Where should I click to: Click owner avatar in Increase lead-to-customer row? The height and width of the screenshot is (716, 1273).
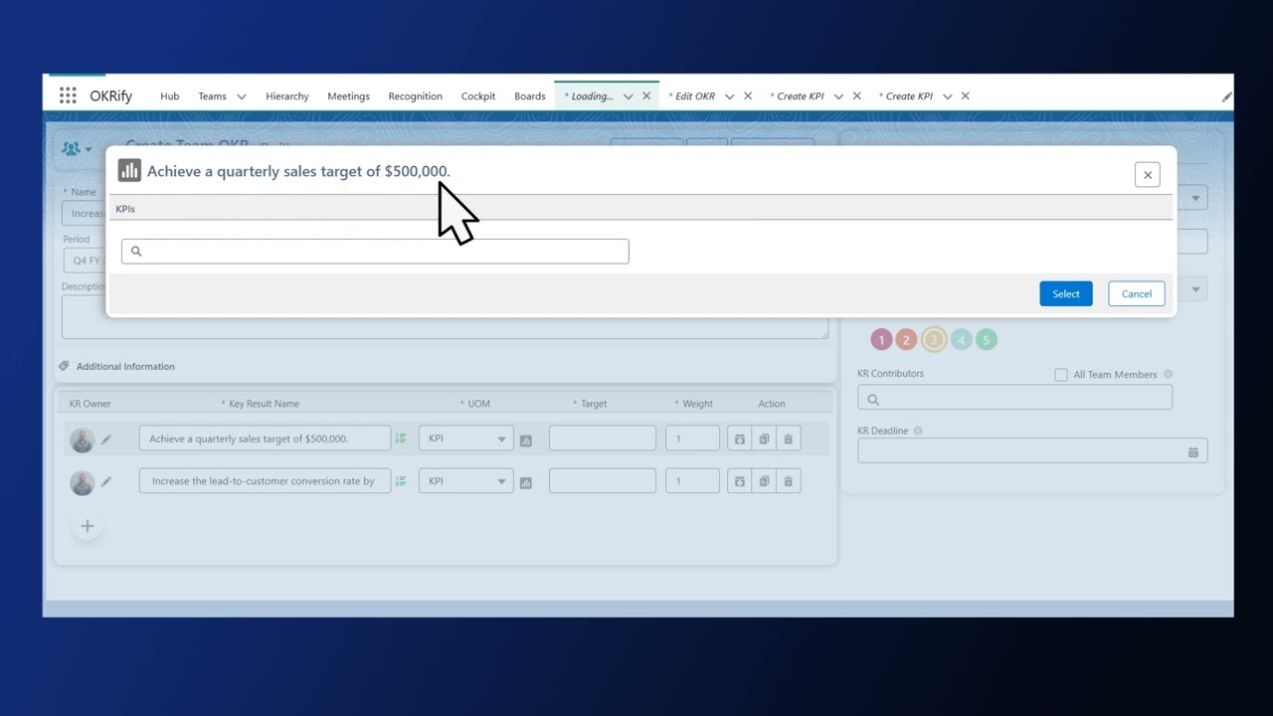[x=83, y=482]
